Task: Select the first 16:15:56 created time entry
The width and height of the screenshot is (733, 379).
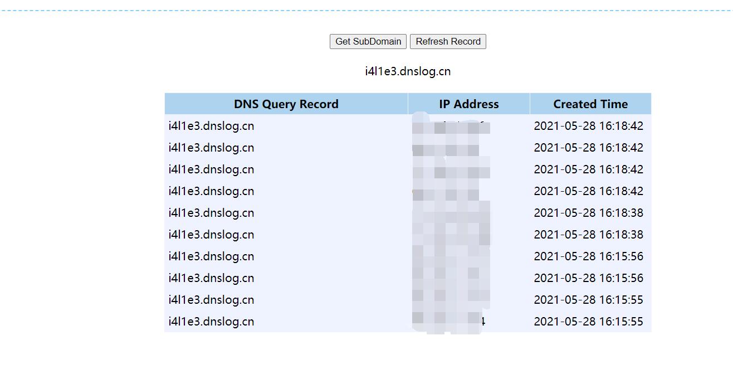Action: pyautogui.click(x=588, y=256)
